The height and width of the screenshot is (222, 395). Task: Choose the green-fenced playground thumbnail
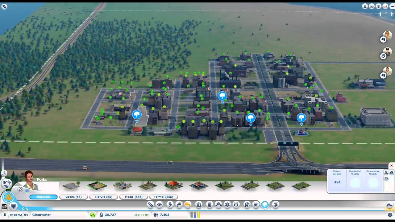(x=97, y=186)
